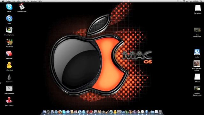Launch iChat from the Dock
204x115 pixels.
(x=68, y=112)
